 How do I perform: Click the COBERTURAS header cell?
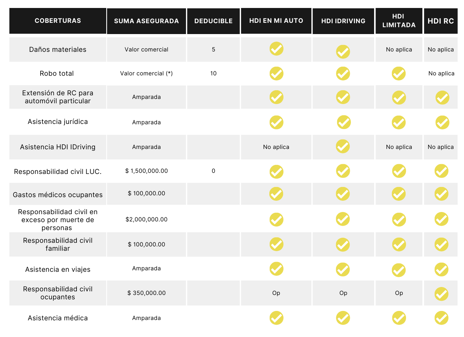(x=58, y=21)
